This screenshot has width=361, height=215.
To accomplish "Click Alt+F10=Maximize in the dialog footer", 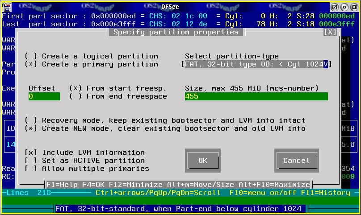I will coord(274,185).
